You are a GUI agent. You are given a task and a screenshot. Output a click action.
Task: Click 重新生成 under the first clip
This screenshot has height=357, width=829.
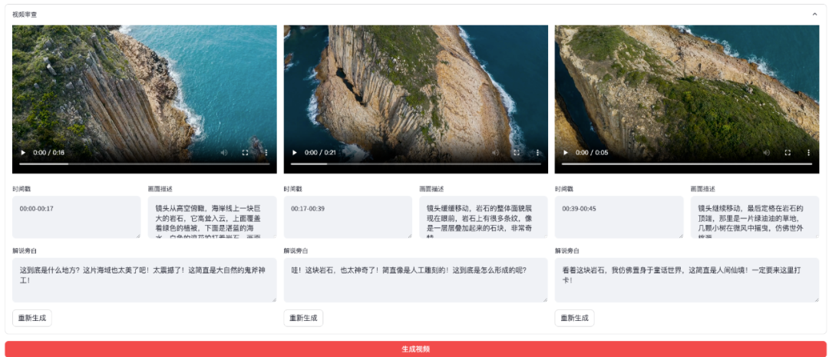point(32,318)
